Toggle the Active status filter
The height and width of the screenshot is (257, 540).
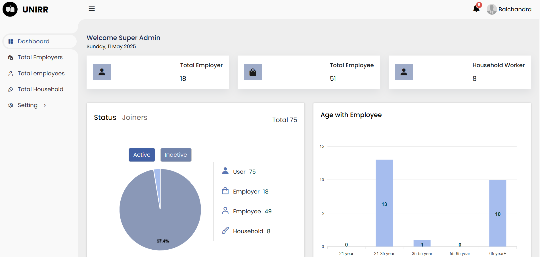pos(142,155)
